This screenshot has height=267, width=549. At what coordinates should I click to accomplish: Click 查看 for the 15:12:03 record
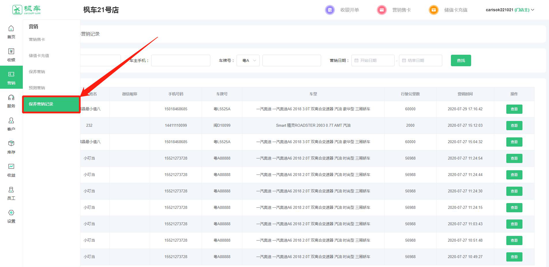pos(514,126)
